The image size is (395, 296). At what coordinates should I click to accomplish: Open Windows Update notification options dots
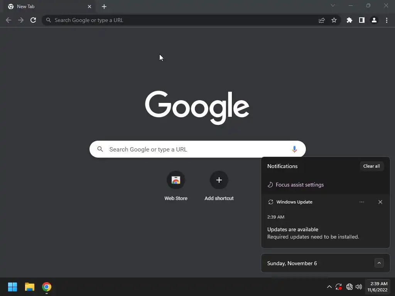point(362,202)
